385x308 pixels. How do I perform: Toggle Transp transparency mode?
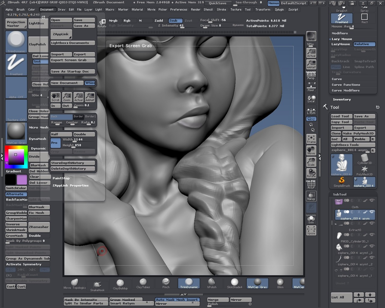tap(311, 196)
